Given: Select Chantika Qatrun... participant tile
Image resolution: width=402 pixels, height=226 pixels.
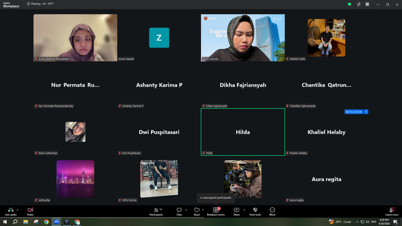Looking at the screenshot, I should pyautogui.click(x=327, y=85).
